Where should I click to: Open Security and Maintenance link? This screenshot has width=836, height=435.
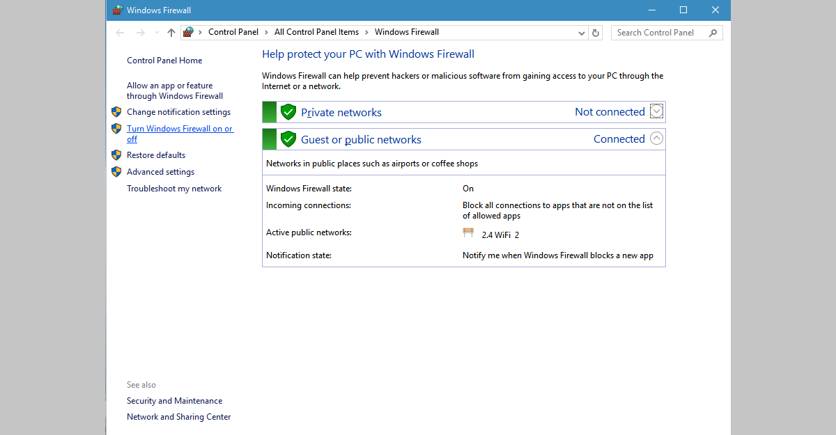(174, 401)
